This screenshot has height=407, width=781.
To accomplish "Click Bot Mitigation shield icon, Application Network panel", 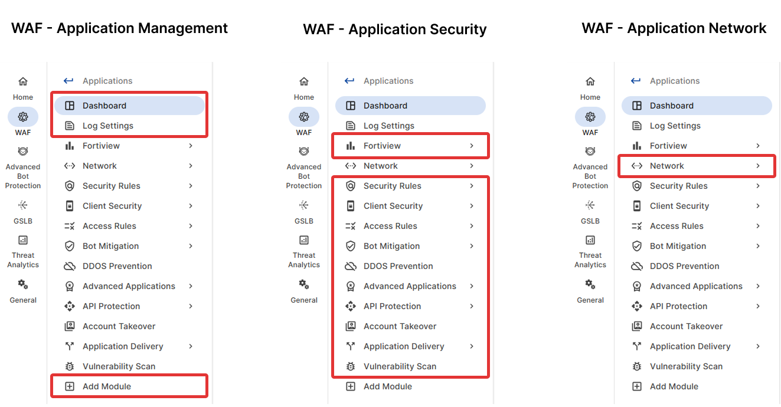I will pos(637,246).
